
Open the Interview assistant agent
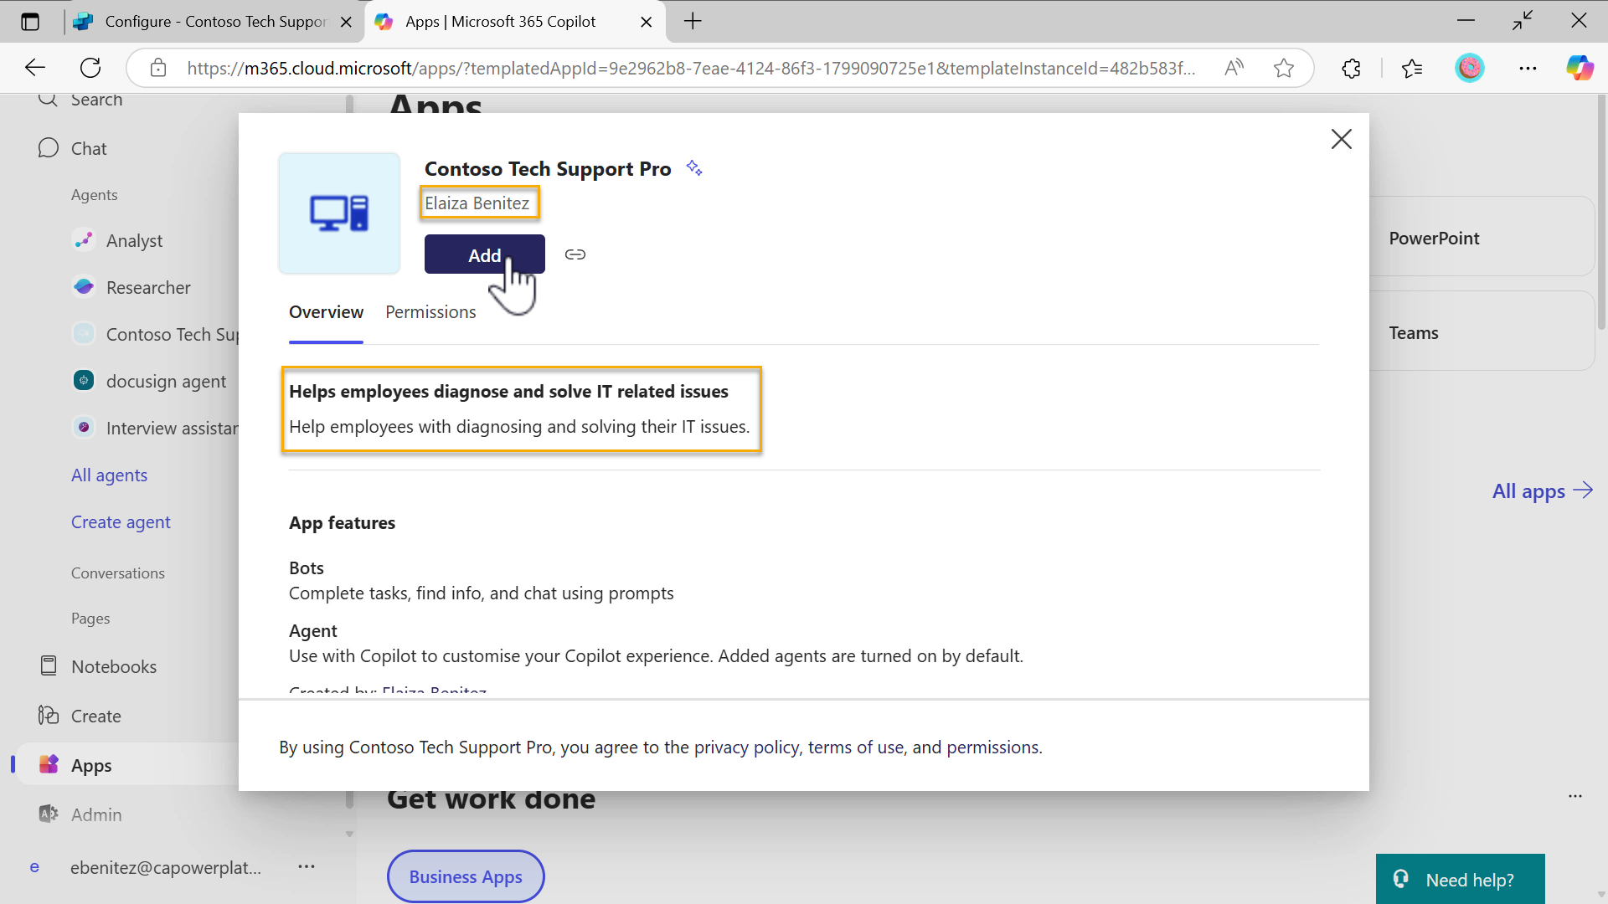point(155,429)
